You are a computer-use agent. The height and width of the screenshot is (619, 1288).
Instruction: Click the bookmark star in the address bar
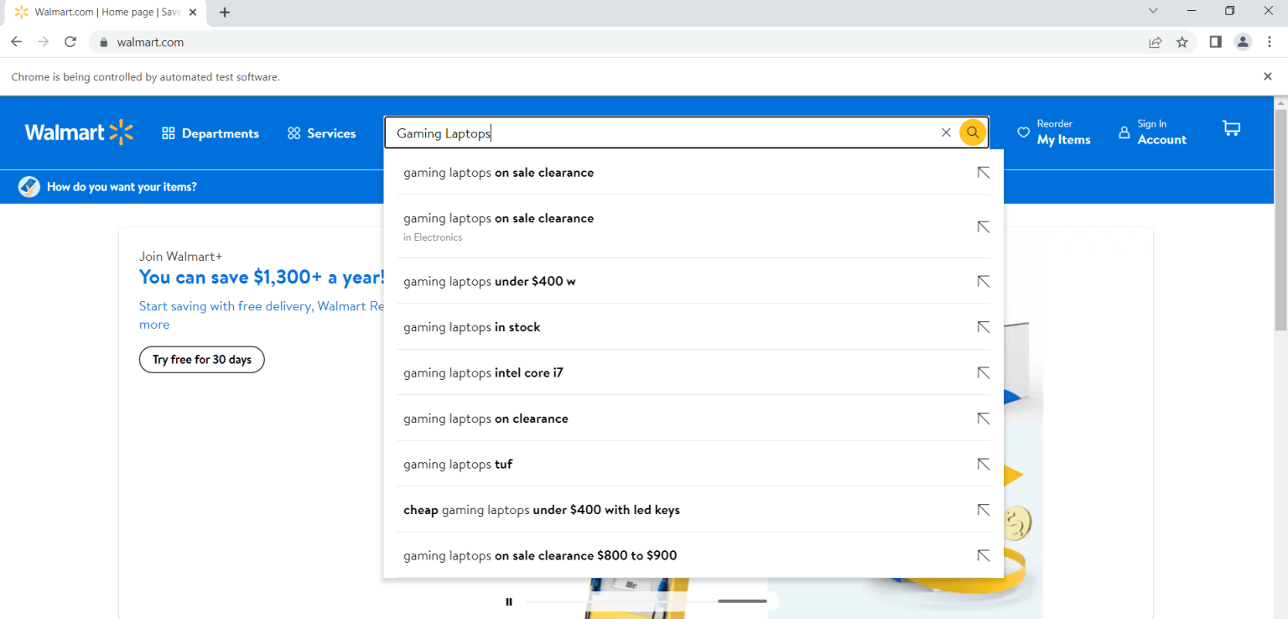pos(1182,41)
